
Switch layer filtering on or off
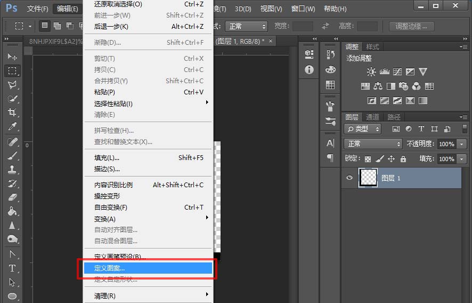click(x=465, y=129)
